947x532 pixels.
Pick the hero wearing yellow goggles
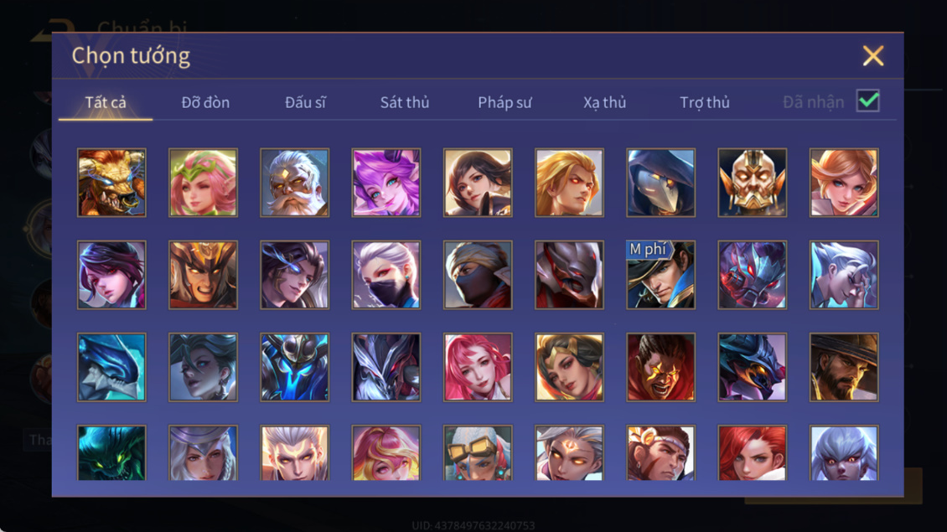[478, 453]
